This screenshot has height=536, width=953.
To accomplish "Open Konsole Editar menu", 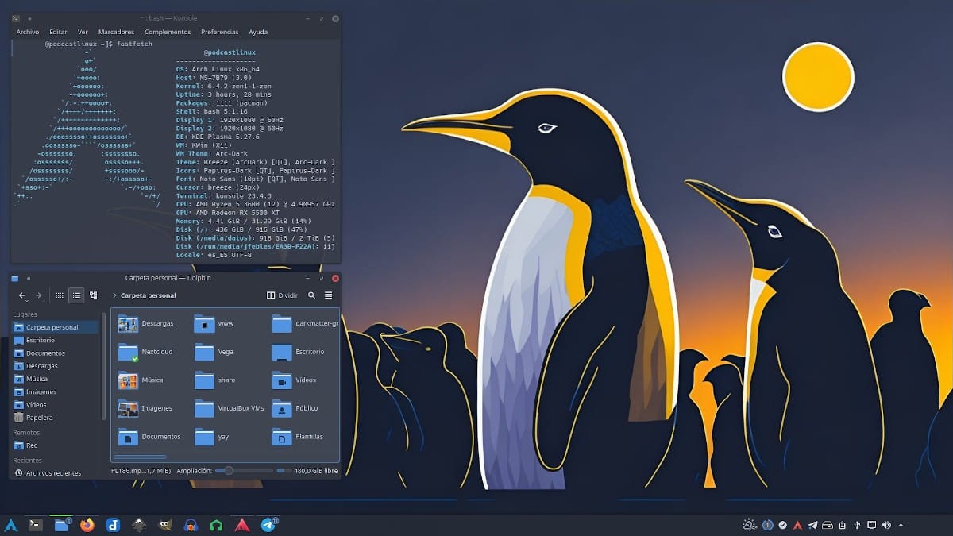I will point(58,32).
